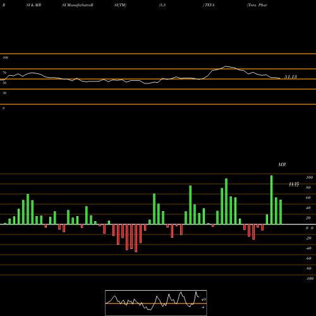
Task: Select the MR overlapping value 11.12
Action: [294, 185]
